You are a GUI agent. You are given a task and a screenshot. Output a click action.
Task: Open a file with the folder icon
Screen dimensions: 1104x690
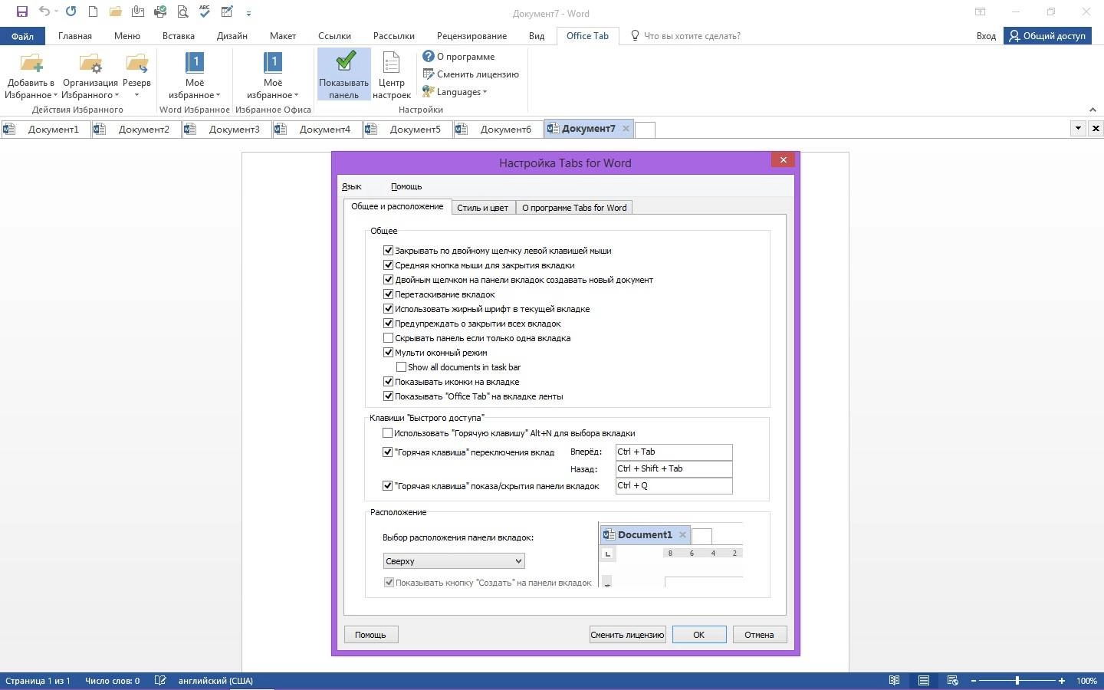click(x=115, y=11)
